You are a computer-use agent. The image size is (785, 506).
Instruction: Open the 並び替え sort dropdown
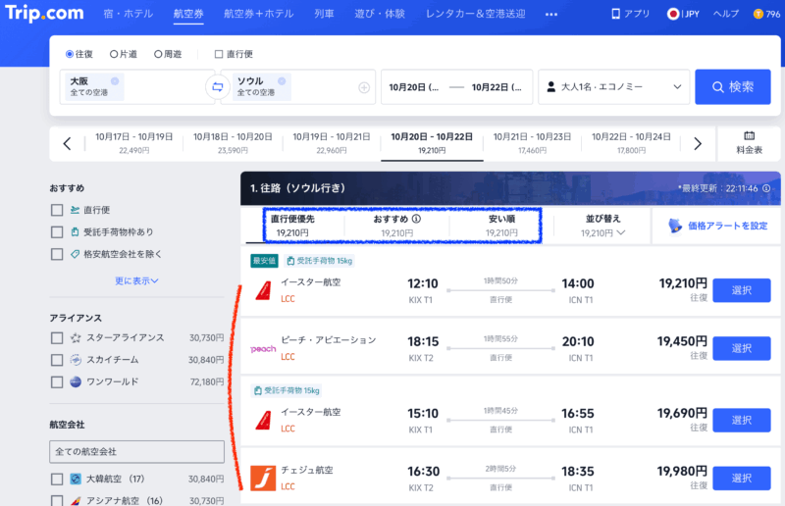[x=602, y=226]
